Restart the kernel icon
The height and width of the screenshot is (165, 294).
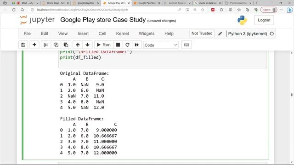point(127,45)
